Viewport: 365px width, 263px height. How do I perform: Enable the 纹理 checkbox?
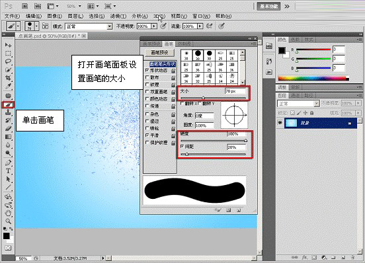tap(147, 84)
